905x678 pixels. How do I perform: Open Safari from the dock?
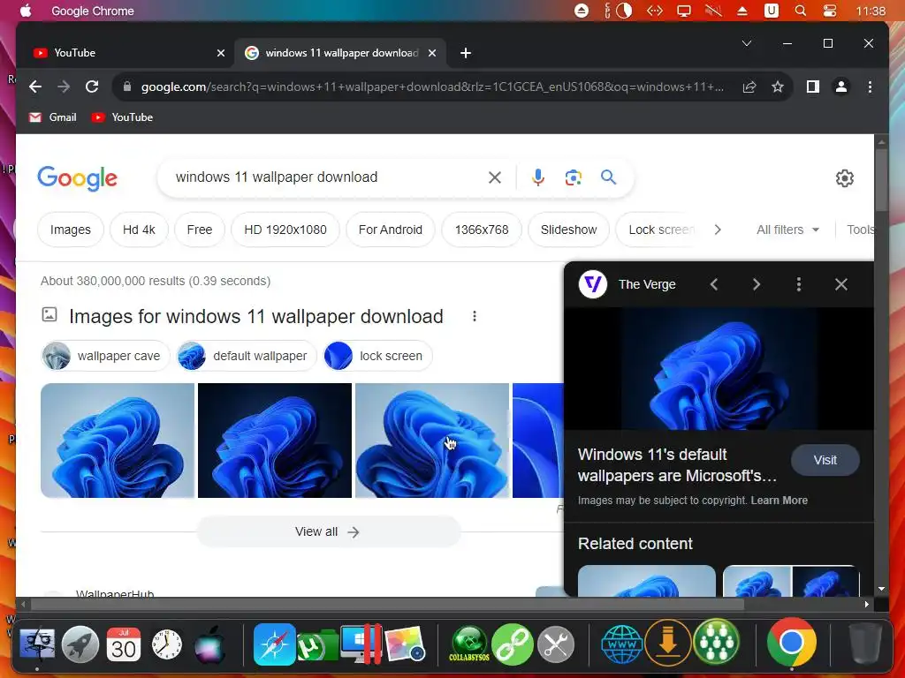(x=274, y=644)
